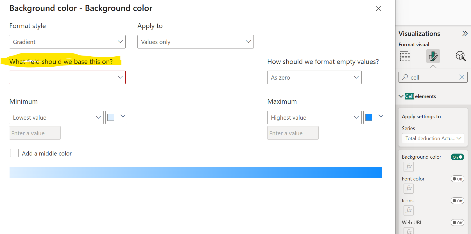The height and width of the screenshot is (234, 471).
Task: Select the Build visual icon
Action: 405,56
